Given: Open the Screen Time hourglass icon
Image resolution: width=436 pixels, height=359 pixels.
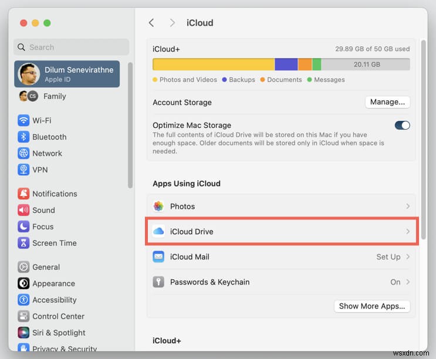Looking at the screenshot, I should (23, 243).
